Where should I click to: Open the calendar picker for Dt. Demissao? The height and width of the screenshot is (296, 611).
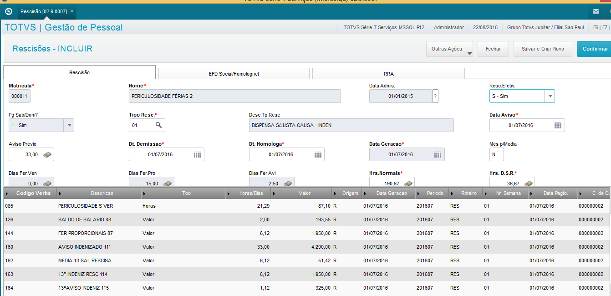click(x=197, y=154)
